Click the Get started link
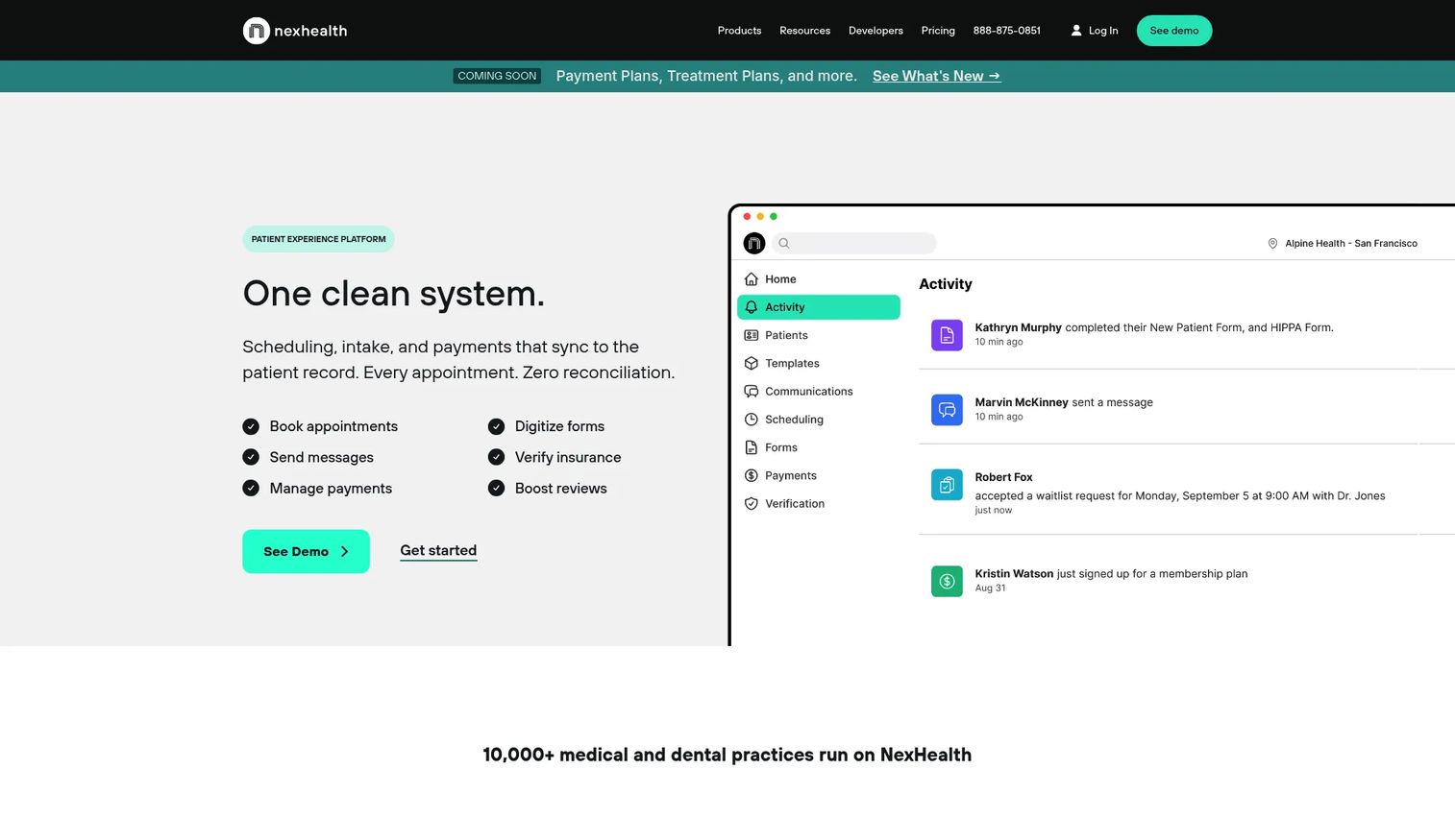The height and width of the screenshot is (817, 1455). tap(438, 550)
